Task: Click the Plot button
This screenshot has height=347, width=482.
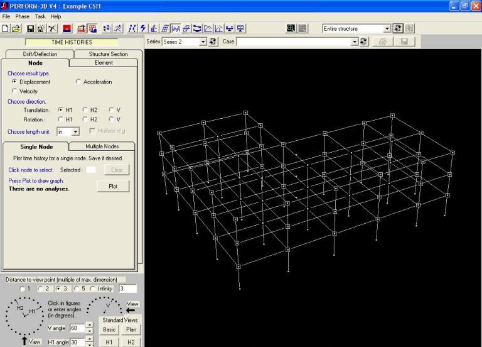Action: pos(113,186)
